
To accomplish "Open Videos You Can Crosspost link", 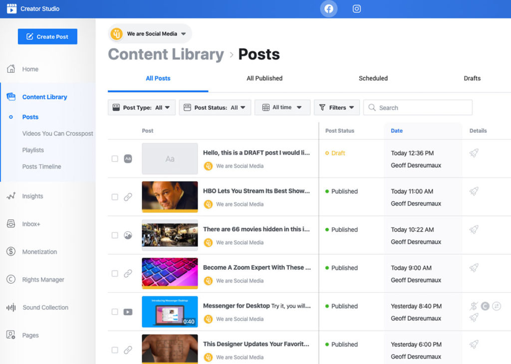I will (57, 134).
